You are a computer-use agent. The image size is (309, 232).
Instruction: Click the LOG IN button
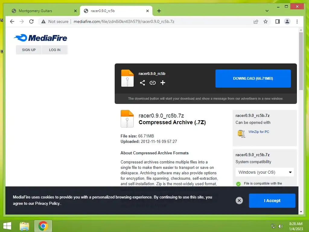pyautogui.click(x=55, y=50)
